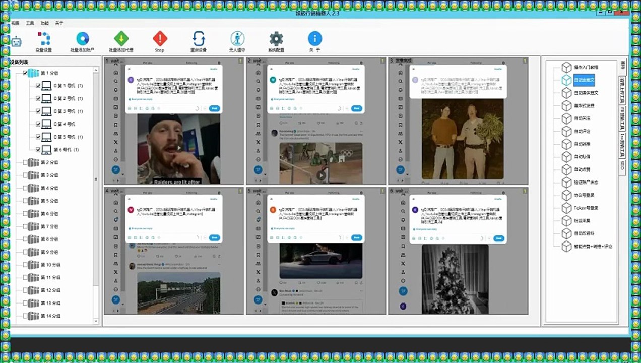641x363 pixels.
Task: Uncheck the 第 6 号机 device checkbox
Action: pos(38,150)
